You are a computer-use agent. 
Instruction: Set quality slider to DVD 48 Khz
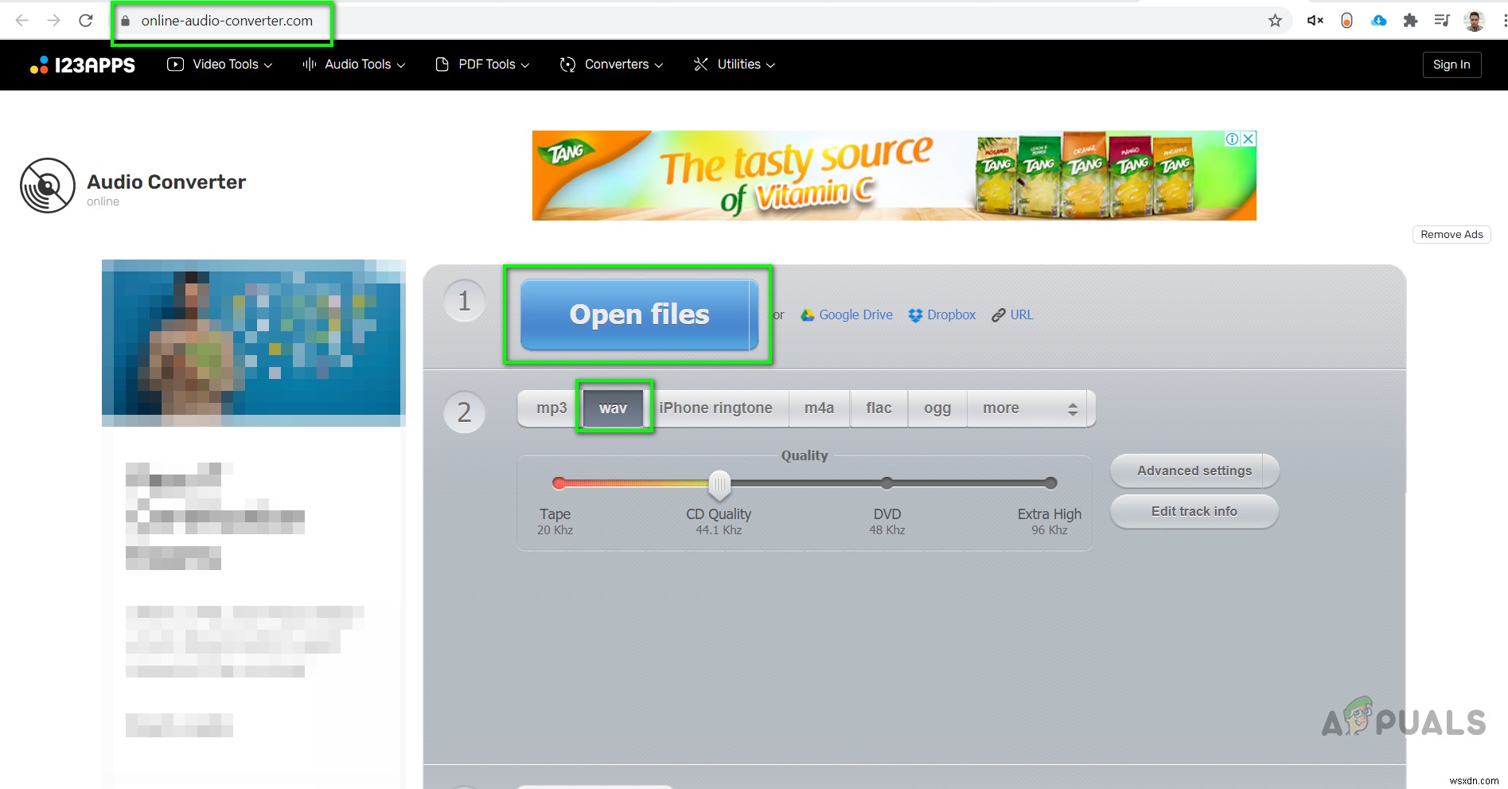point(886,483)
